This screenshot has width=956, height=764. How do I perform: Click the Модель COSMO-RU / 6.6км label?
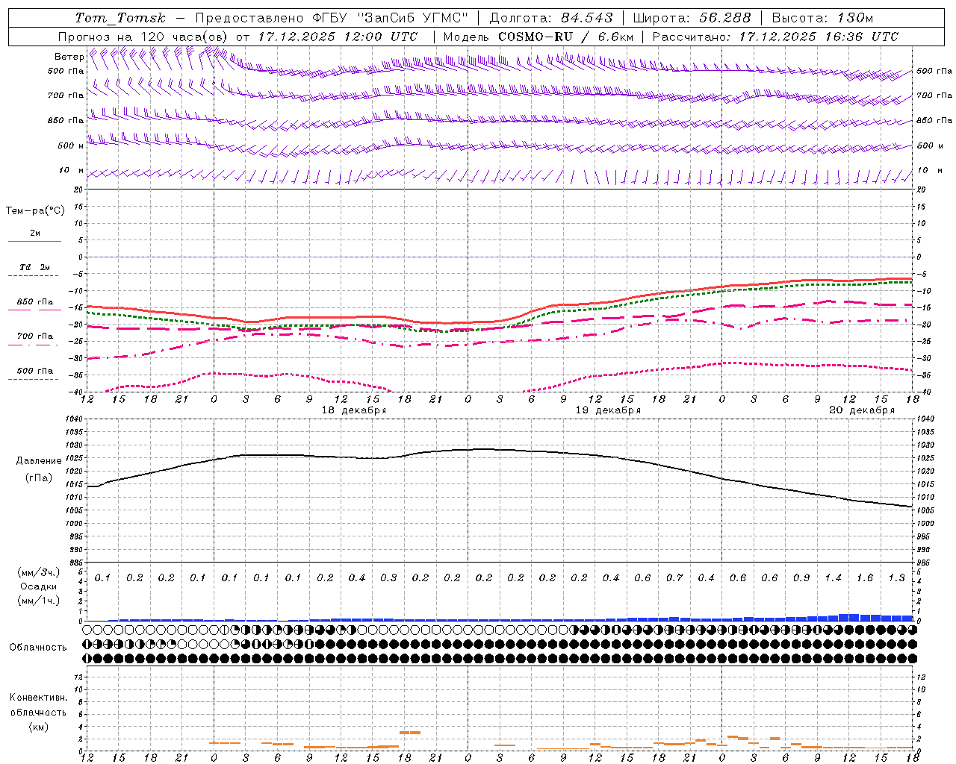point(538,37)
